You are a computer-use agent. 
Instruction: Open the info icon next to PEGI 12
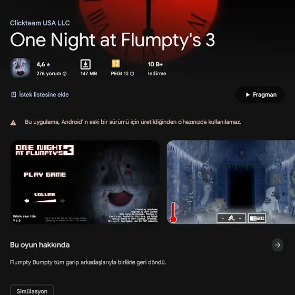coord(132,74)
